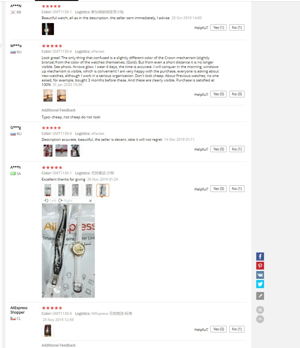Viewport: 300px width, 348px height.
Task: Open the pencil edit/feedback icon
Action: 260,296
